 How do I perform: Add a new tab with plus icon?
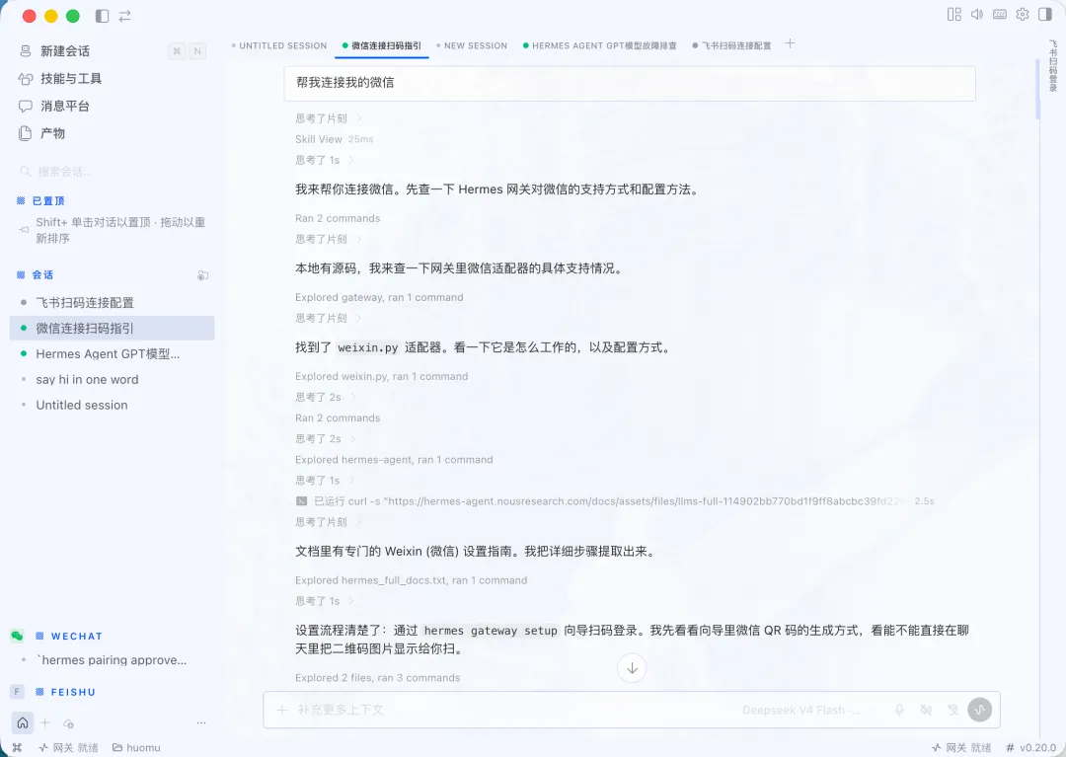coord(790,44)
